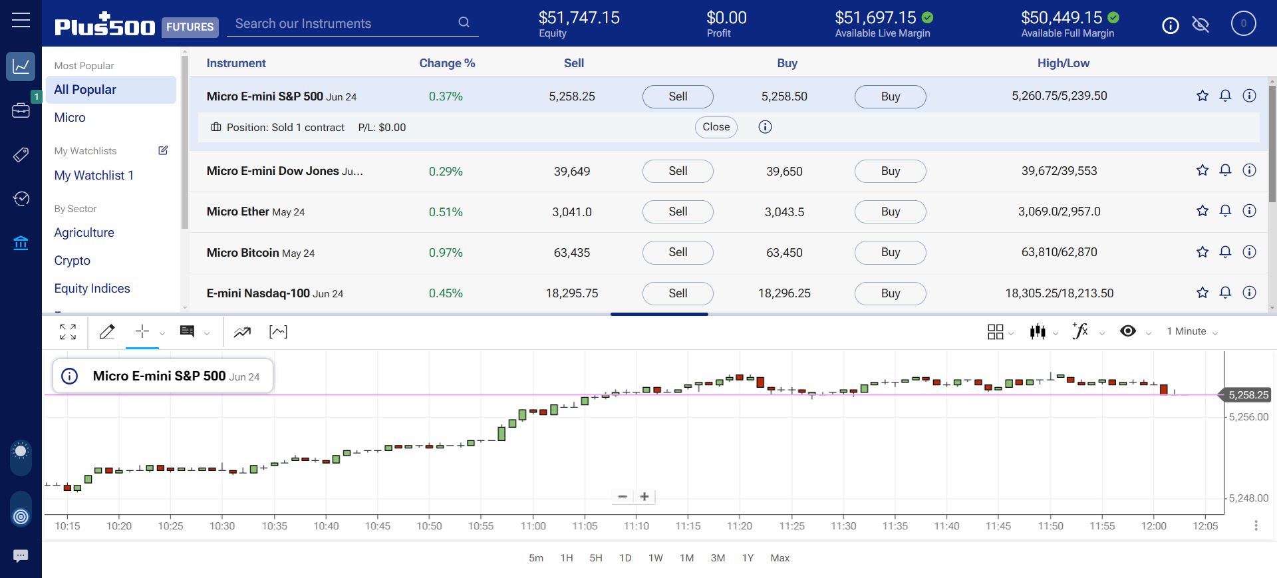Star the E-mini Nasdaq-100 instrument
The width and height of the screenshot is (1277, 578).
[1203, 293]
